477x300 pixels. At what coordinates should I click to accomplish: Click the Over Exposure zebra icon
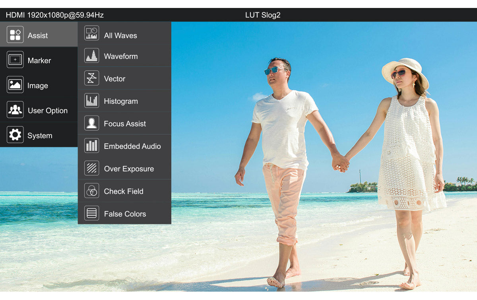point(91,168)
